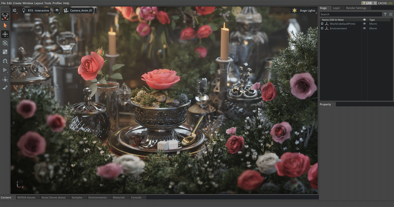Screen dimensions: 394x207
Task: Toggle the LIVE sync button
Action: 367,3
